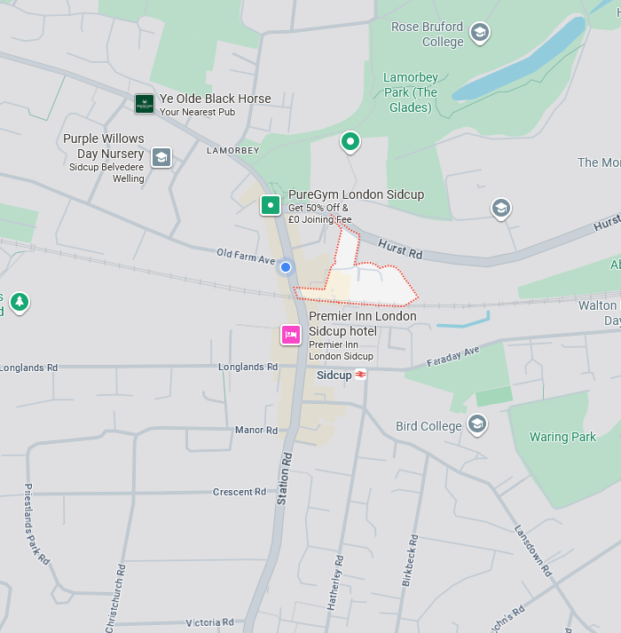Select the Purple Willows Day Nursery school marker
The height and width of the screenshot is (633, 621).
coord(161,157)
